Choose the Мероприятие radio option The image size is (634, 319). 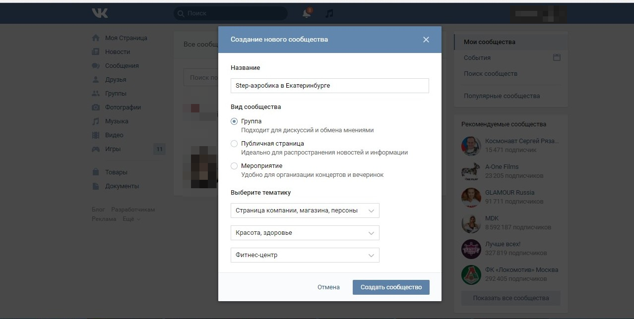click(234, 166)
